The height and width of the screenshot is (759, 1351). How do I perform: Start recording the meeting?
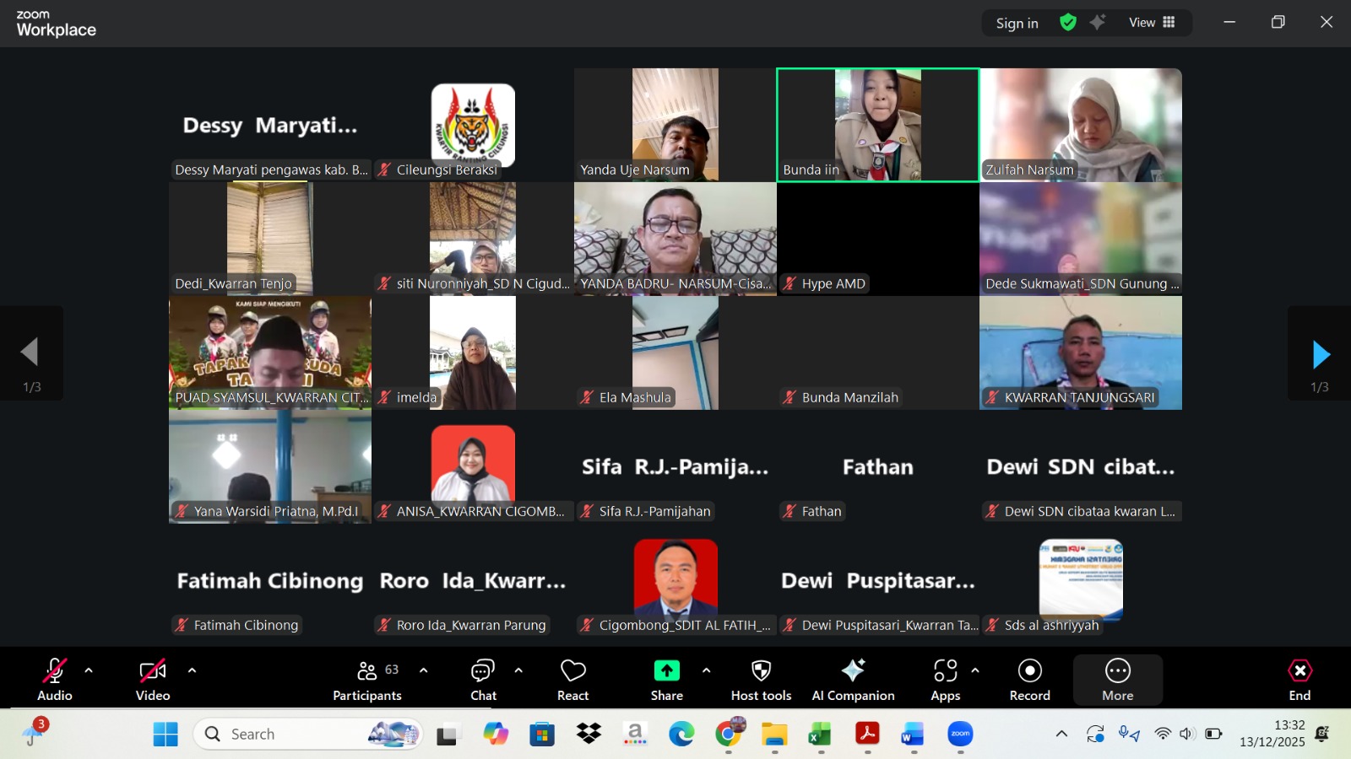pos(1029,679)
